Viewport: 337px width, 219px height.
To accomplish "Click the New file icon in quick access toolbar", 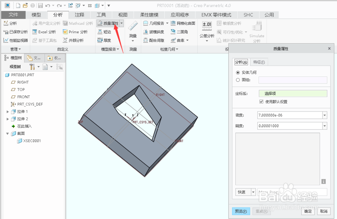I will point(18,6).
